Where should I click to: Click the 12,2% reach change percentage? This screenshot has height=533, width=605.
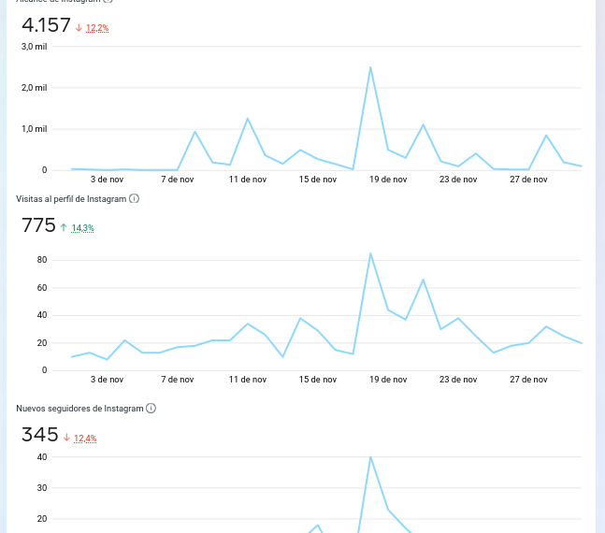97,28
